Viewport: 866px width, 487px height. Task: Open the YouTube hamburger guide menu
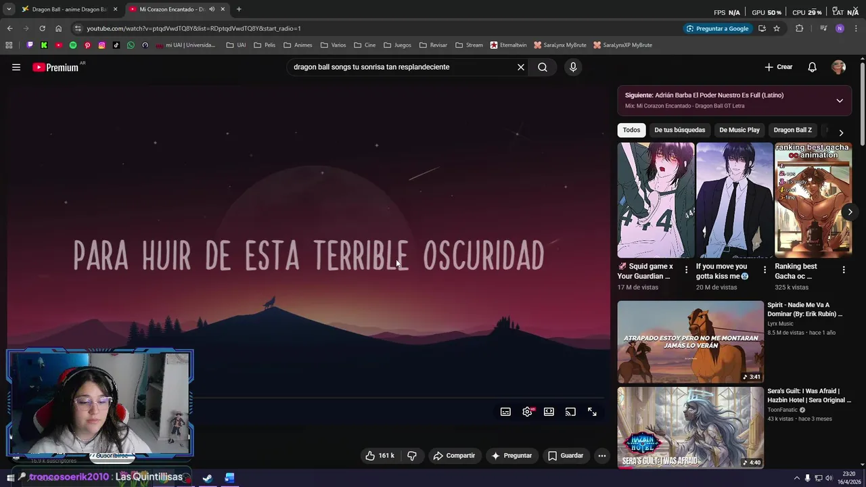[16, 67]
